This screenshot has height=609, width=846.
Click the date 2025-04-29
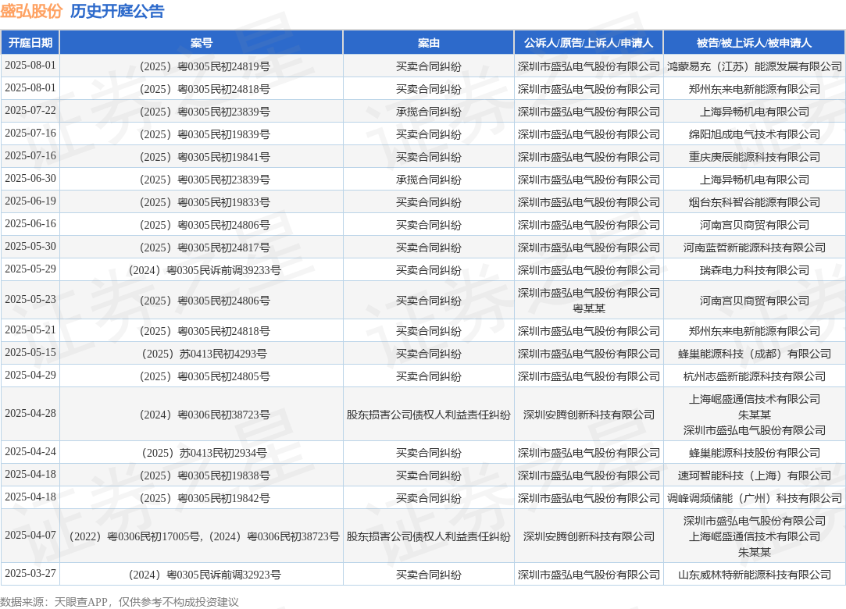coord(30,376)
